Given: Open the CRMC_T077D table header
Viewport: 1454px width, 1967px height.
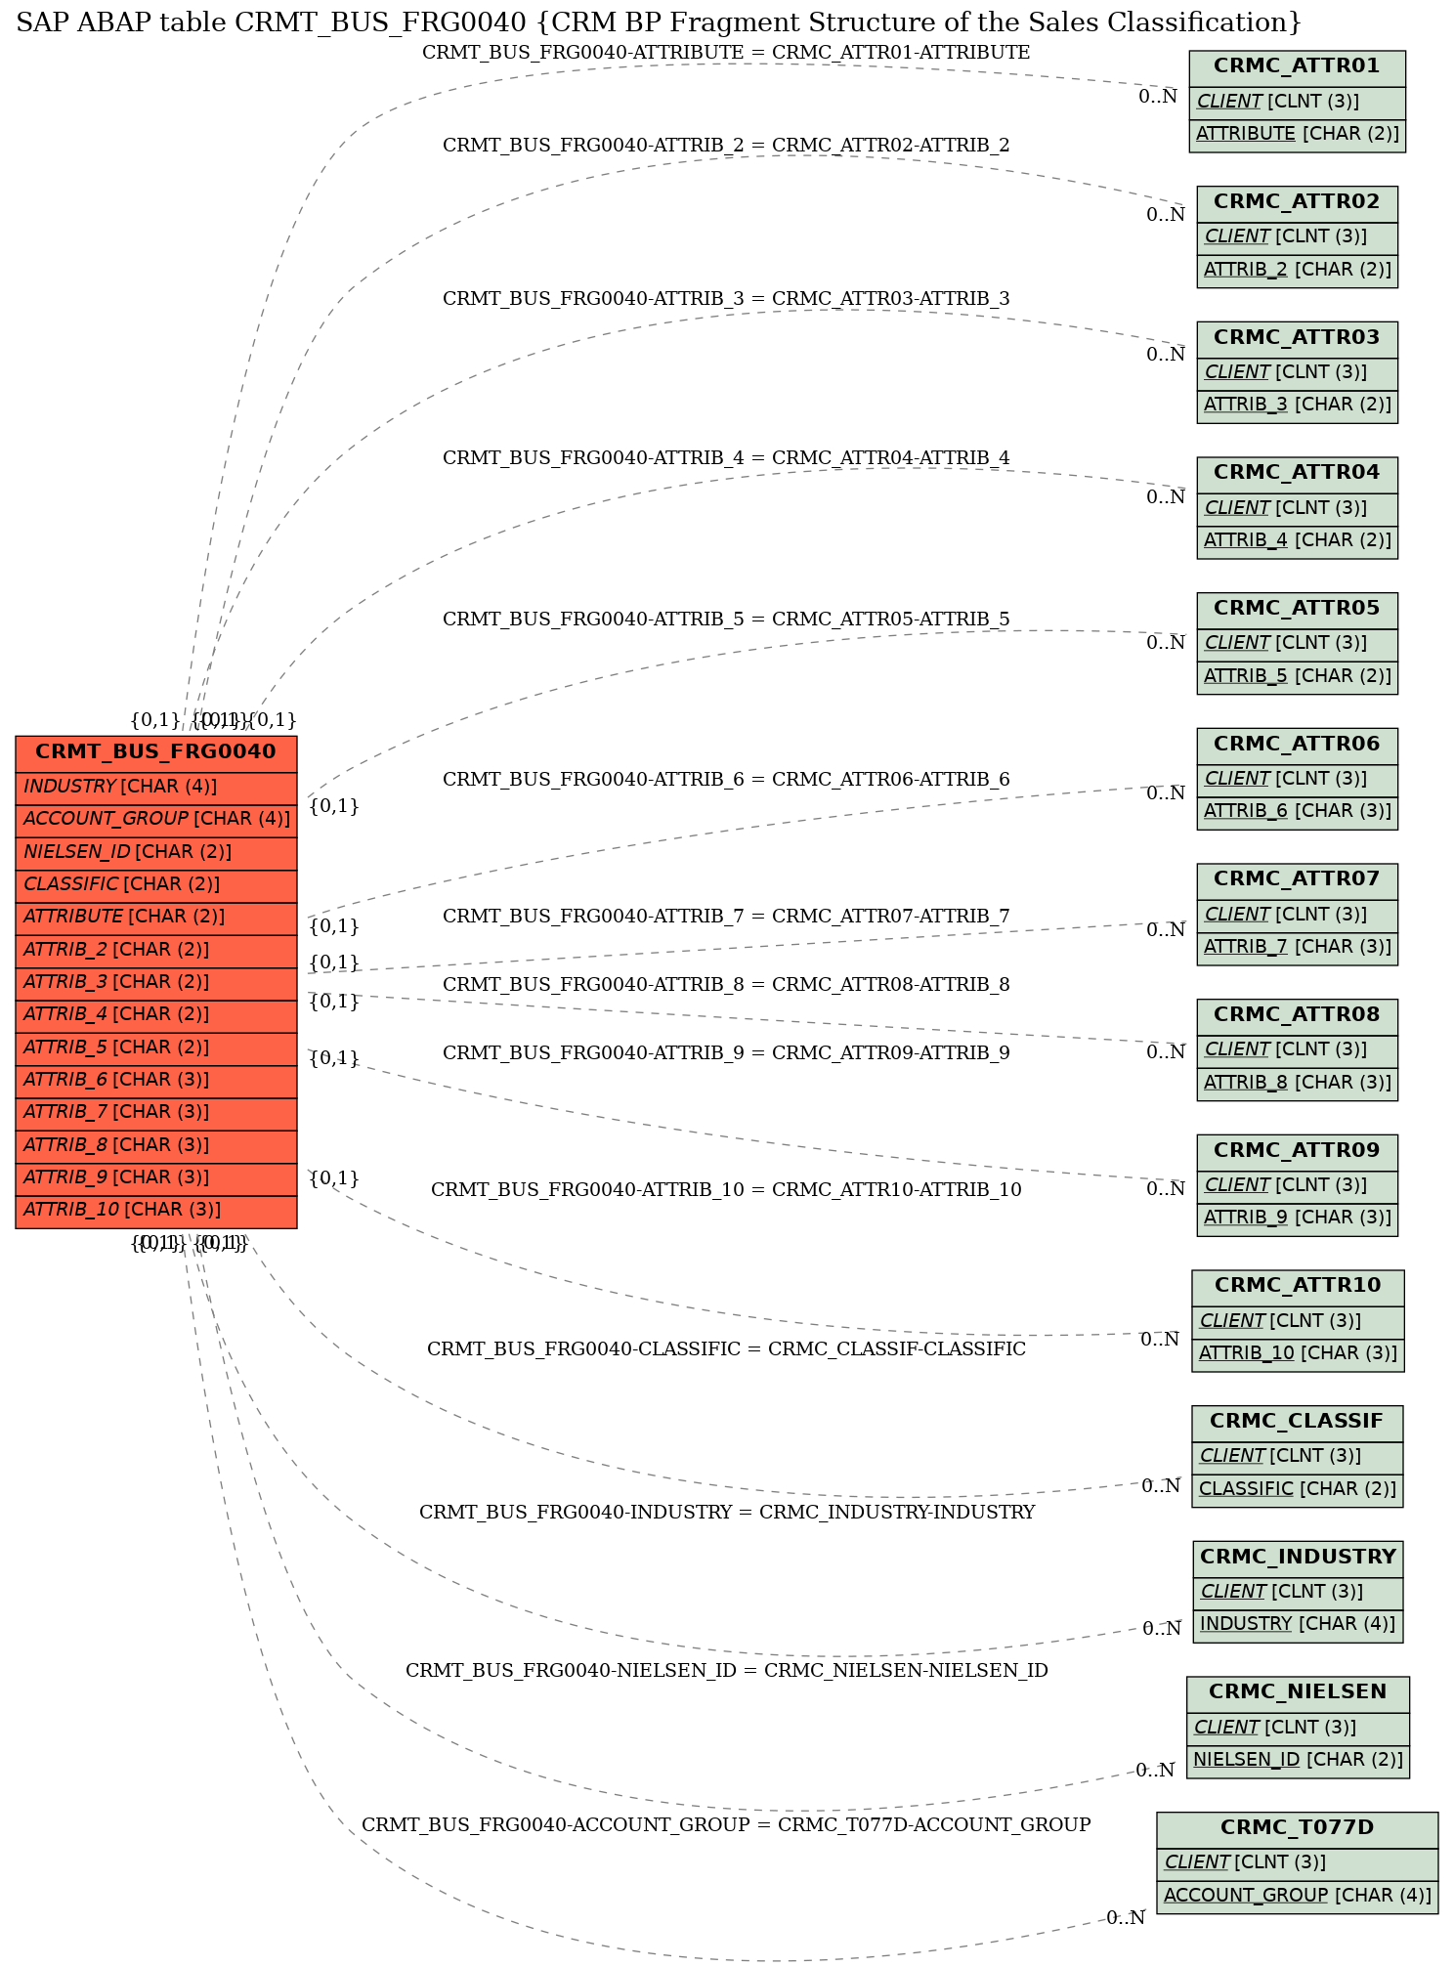Looking at the screenshot, I should coord(1297,1829).
